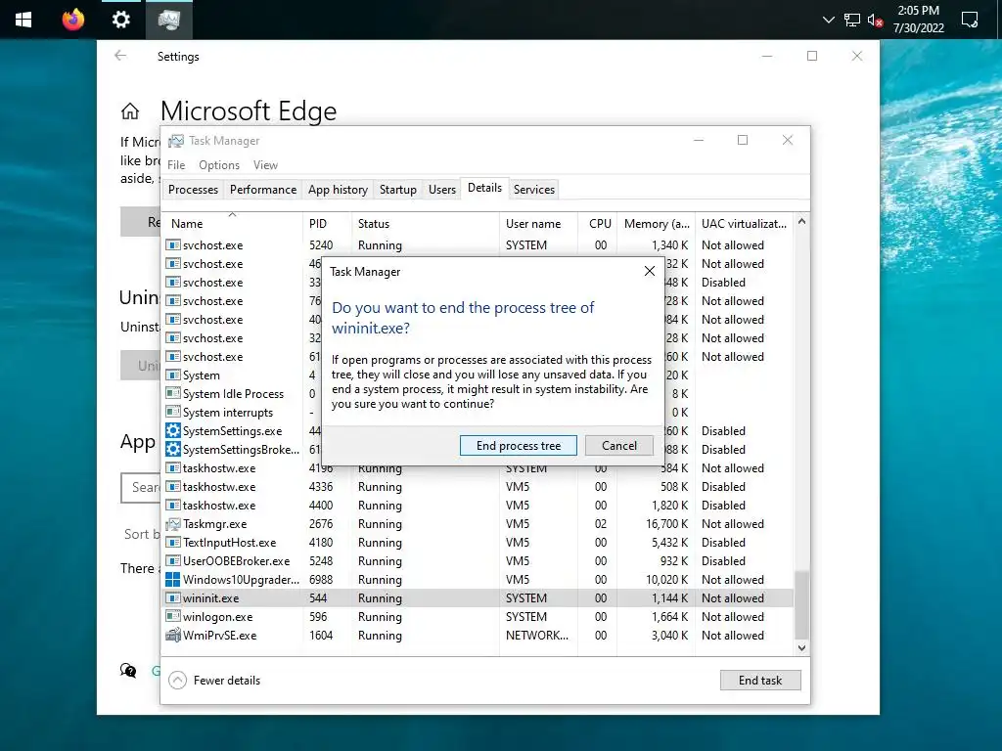1002x751 pixels.
Task: Switch to the Users tab
Action: pyautogui.click(x=442, y=189)
